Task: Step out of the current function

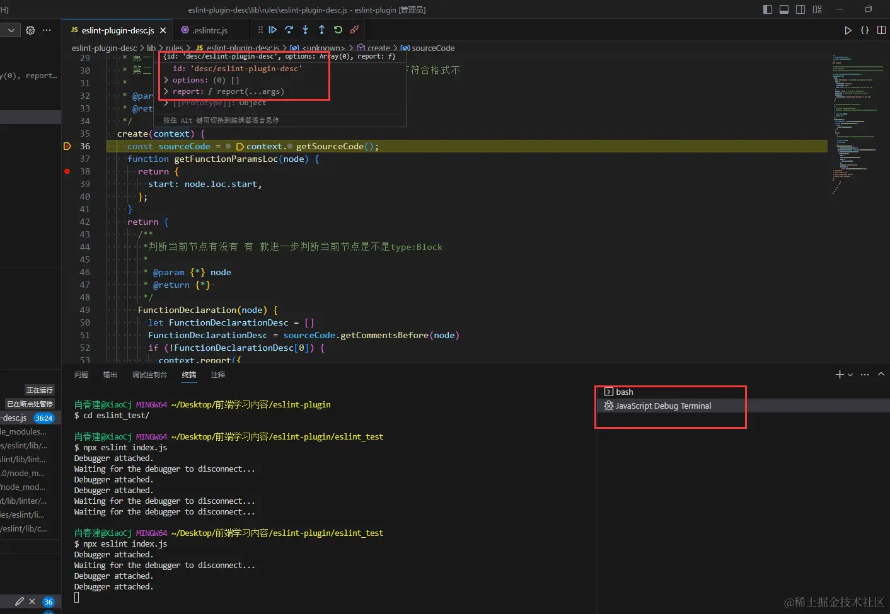Action: click(x=321, y=30)
